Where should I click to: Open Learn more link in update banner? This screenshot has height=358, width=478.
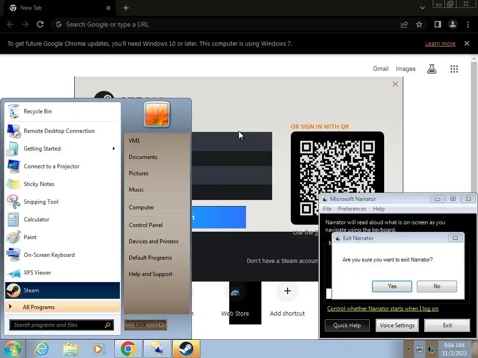click(440, 43)
